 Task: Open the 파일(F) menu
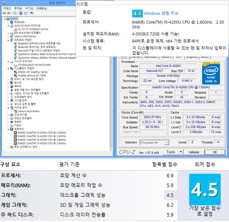(7, 8)
